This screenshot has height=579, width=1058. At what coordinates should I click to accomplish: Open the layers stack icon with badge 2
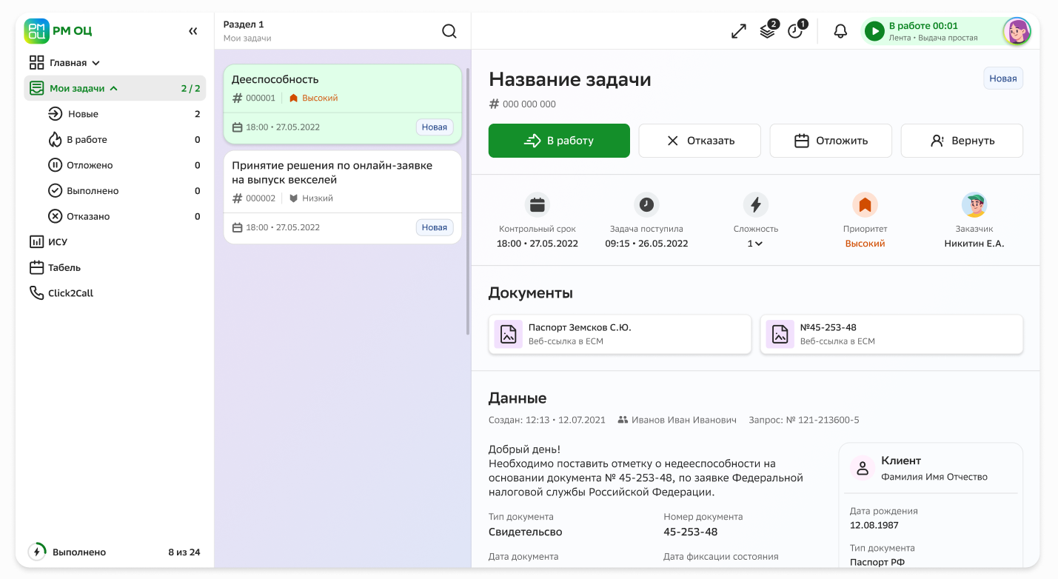click(x=768, y=32)
